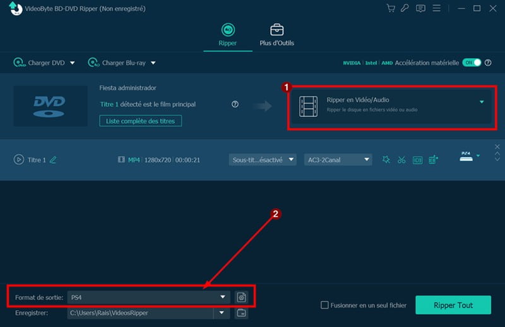Image resolution: width=505 pixels, height=327 pixels.
Task: Switch to the Plus d'Outils tab
Action: pyautogui.click(x=276, y=35)
